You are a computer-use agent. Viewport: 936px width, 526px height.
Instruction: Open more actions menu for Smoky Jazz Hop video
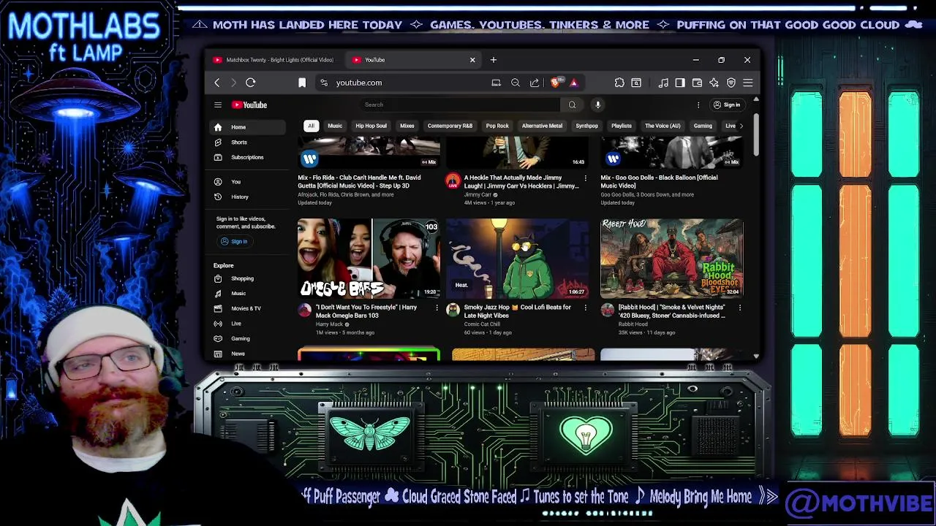pos(585,308)
